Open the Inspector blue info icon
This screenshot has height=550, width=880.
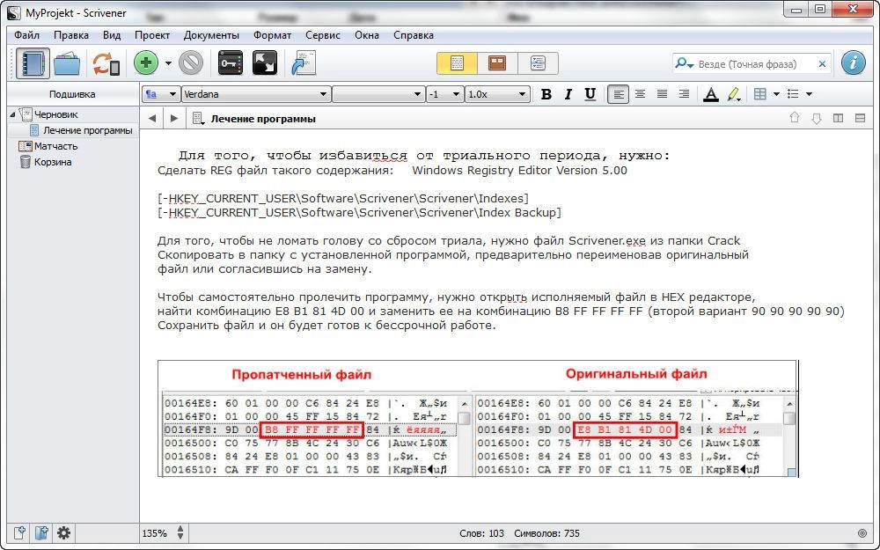tap(853, 62)
